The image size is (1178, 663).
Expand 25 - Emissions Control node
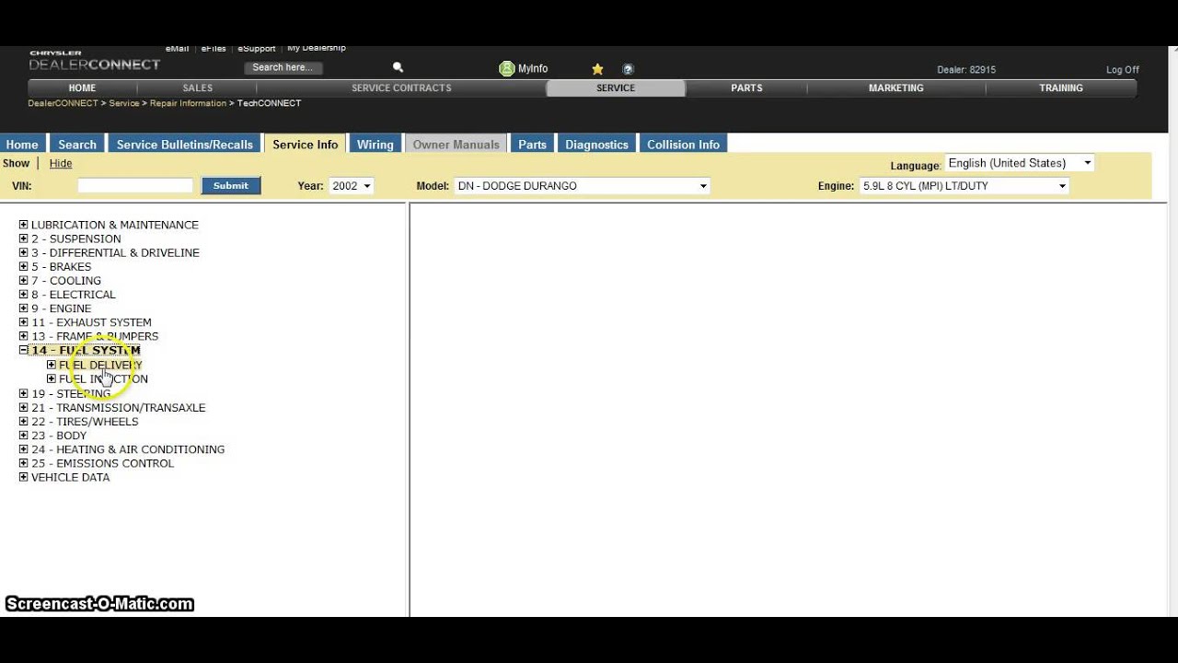[24, 463]
